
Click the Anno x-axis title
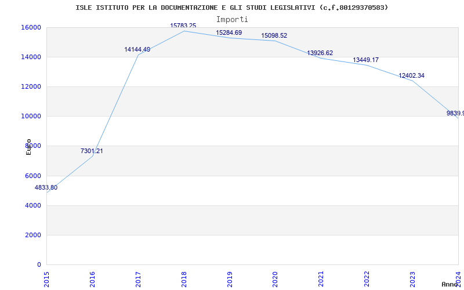tap(450, 284)
